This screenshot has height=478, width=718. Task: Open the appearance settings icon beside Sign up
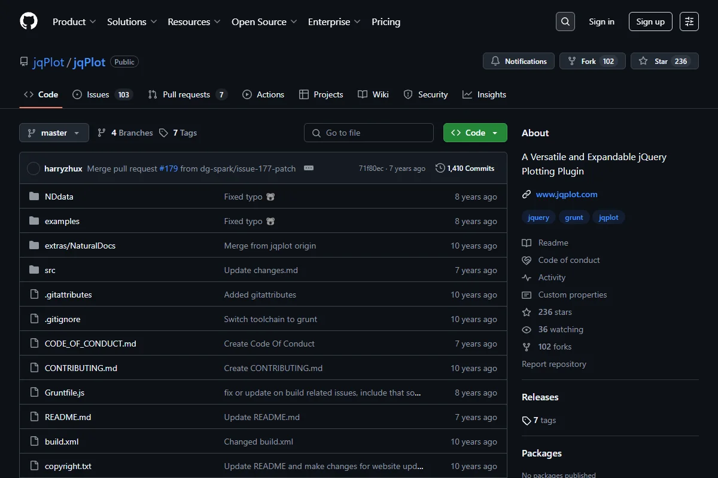[x=689, y=22]
